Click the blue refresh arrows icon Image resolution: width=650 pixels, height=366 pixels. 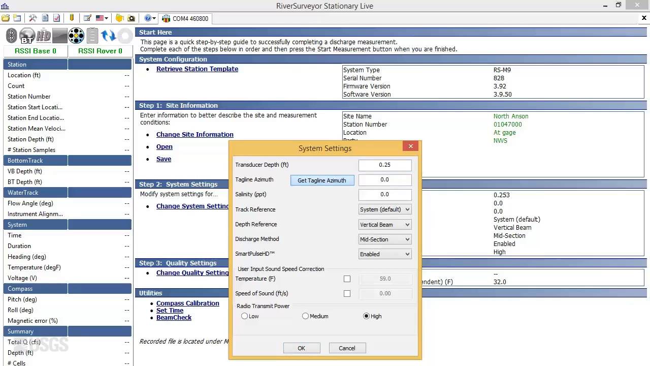point(108,36)
